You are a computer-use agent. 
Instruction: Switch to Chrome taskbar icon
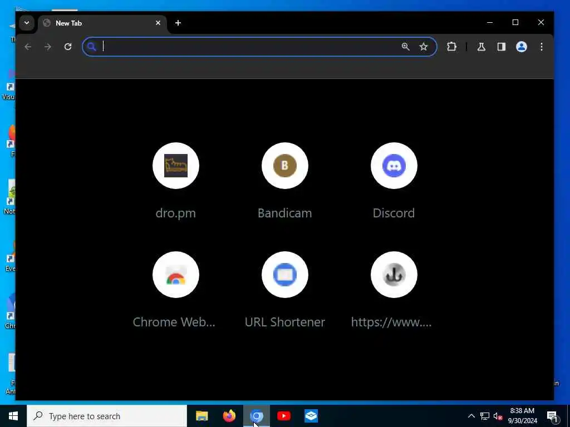click(256, 416)
